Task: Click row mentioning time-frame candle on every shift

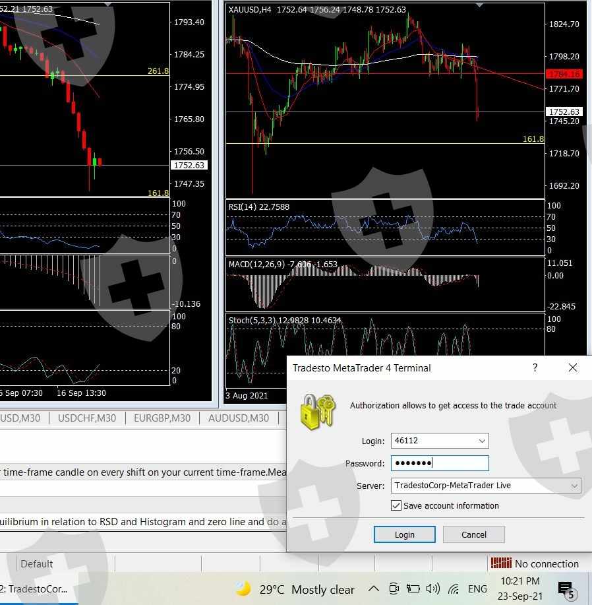Action: click(x=143, y=472)
